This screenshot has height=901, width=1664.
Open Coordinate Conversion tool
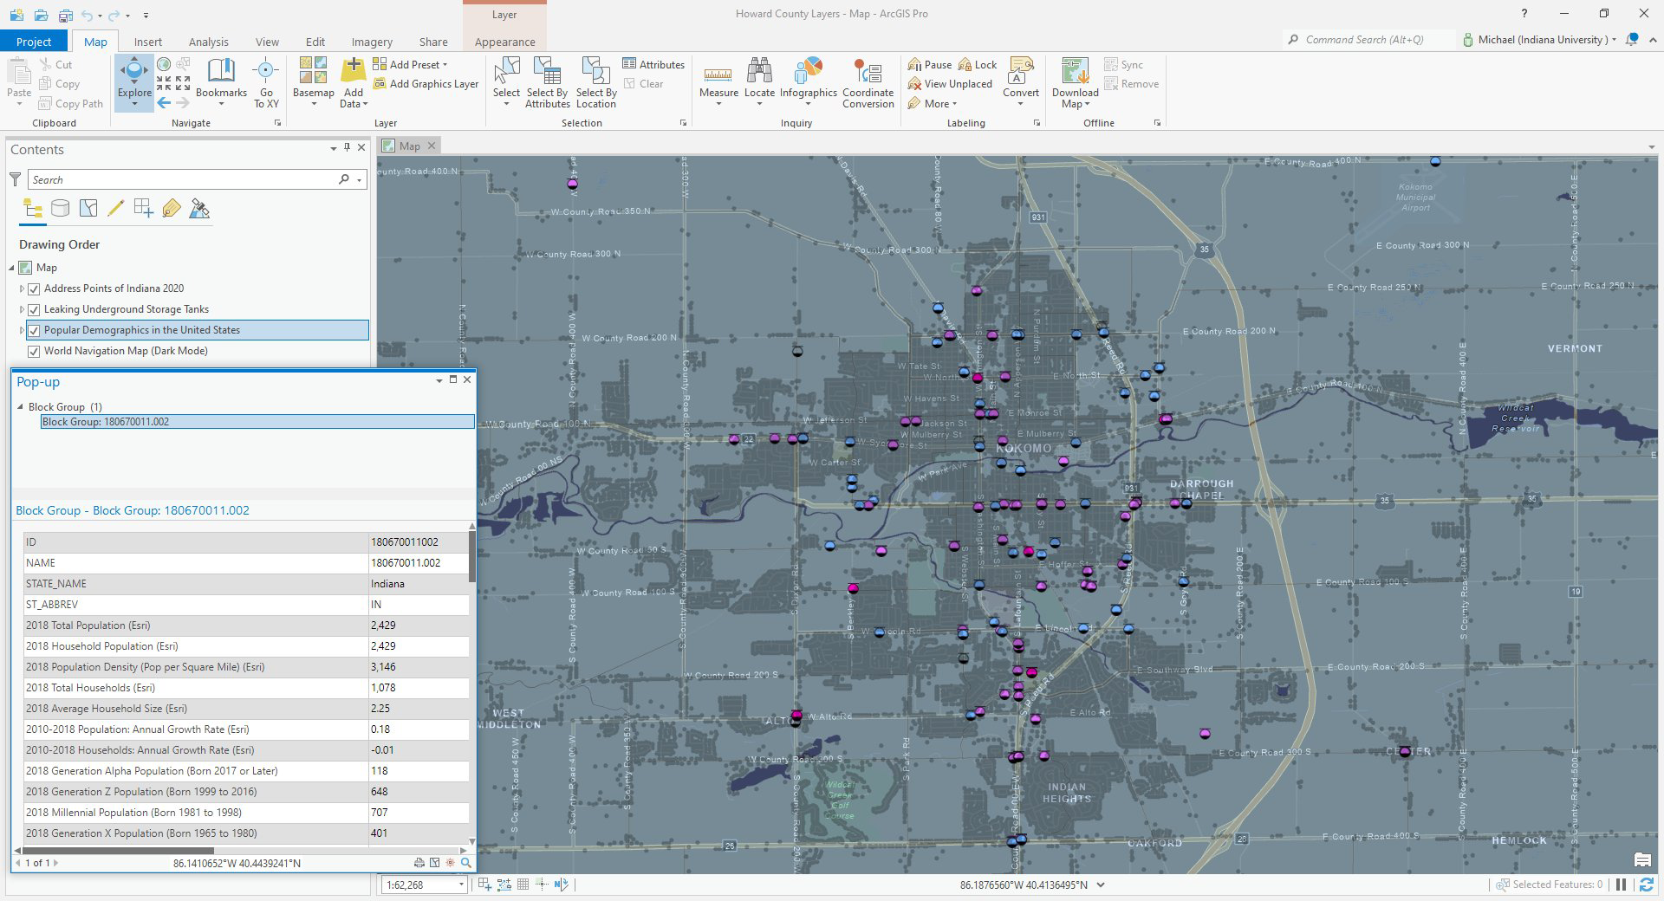coord(868,75)
